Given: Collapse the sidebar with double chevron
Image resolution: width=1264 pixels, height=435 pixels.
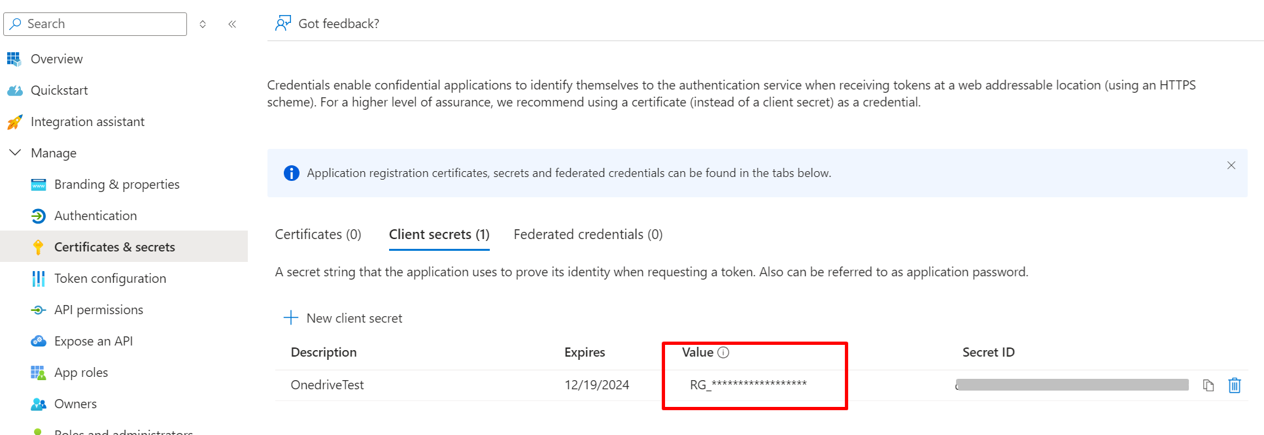Looking at the screenshot, I should (232, 24).
